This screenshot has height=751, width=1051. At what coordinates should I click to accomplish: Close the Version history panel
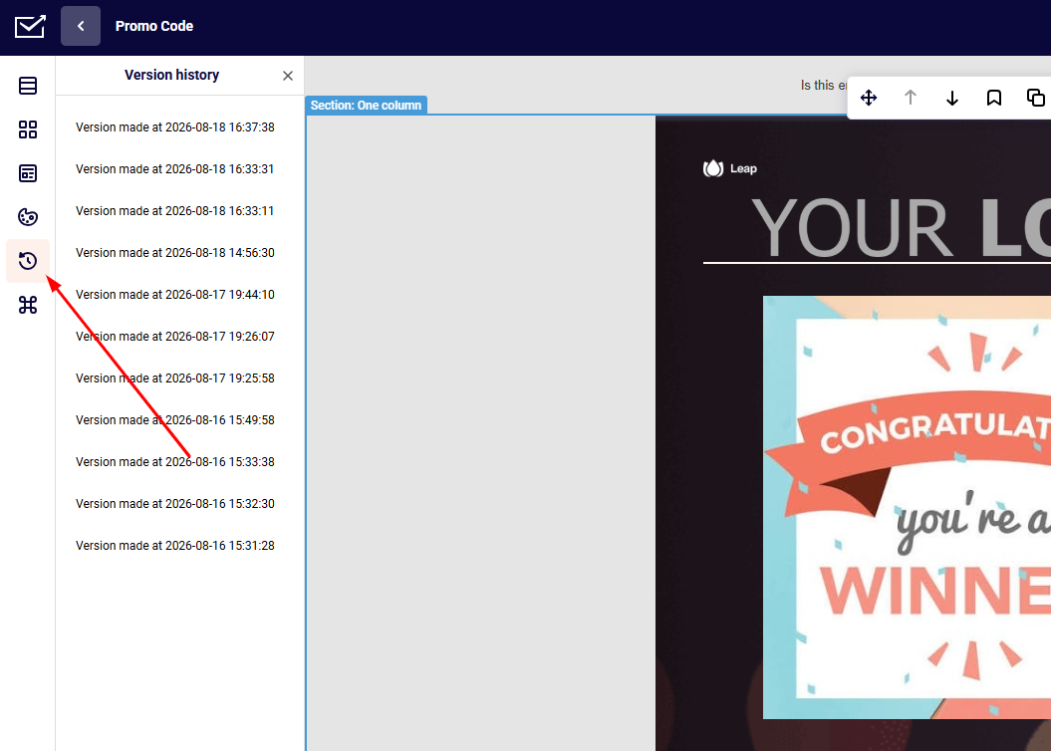288,76
